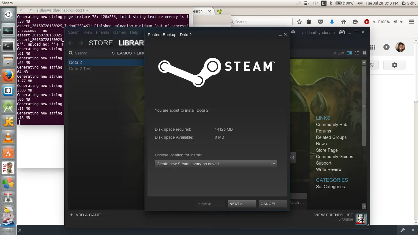This screenshot has width=418, height=235.
Task: Bookmark this page with the star icon
Action: coord(299,22)
